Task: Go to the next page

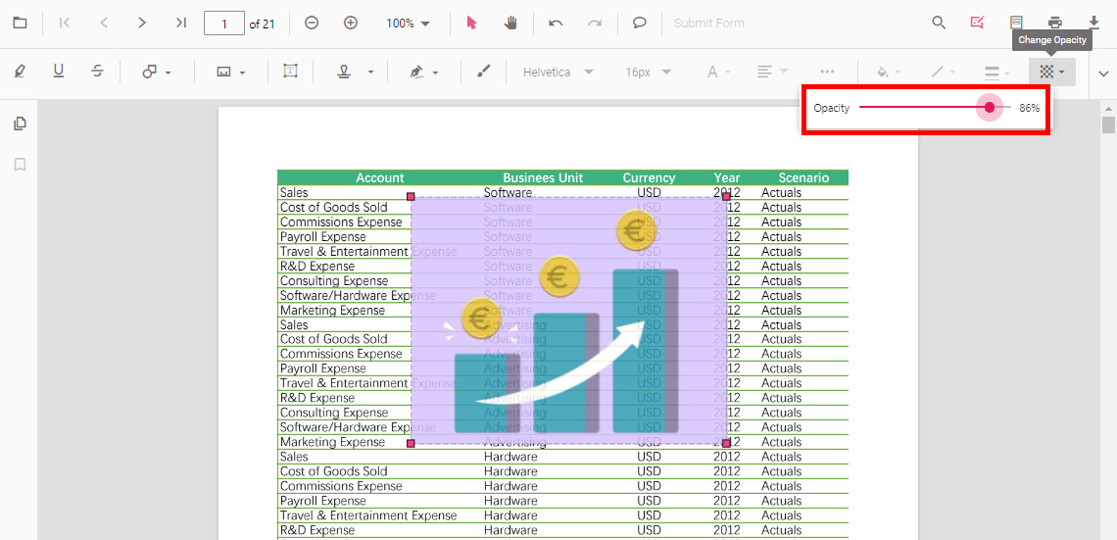Action: (x=142, y=23)
